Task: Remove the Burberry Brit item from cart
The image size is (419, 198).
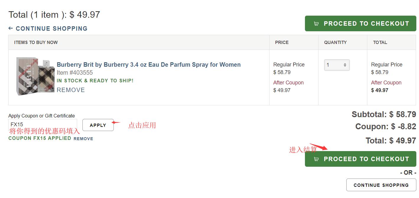Action: click(71, 90)
